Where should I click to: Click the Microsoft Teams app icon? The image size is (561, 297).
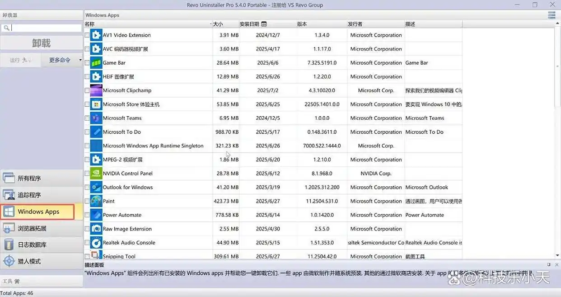click(96, 118)
